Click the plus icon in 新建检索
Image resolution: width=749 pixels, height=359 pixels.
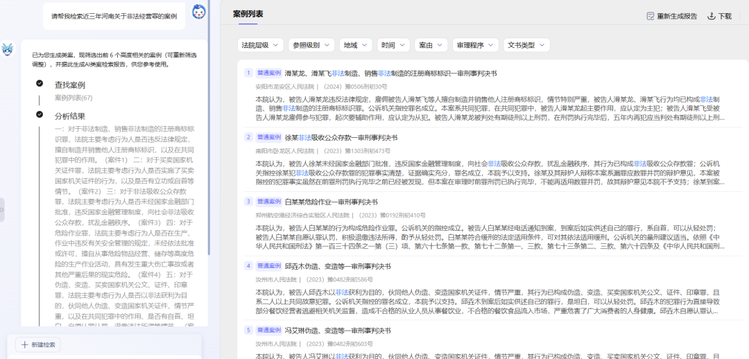[25, 344]
